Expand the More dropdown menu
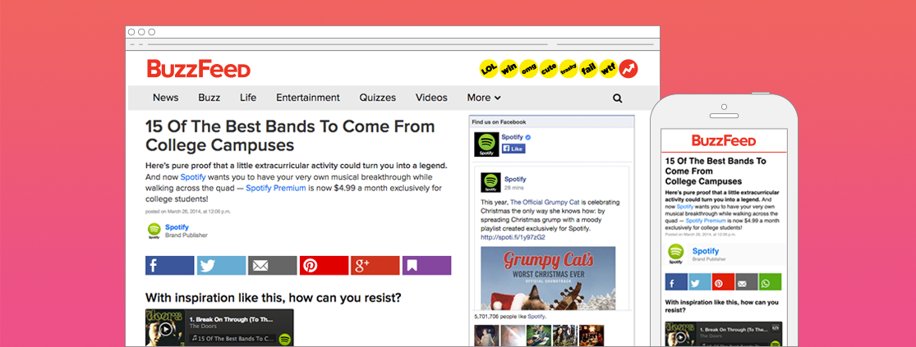The height and width of the screenshot is (347, 916). tap(484, 98)
